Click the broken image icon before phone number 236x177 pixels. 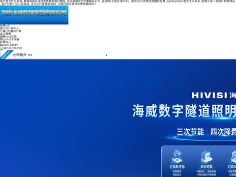1,48
